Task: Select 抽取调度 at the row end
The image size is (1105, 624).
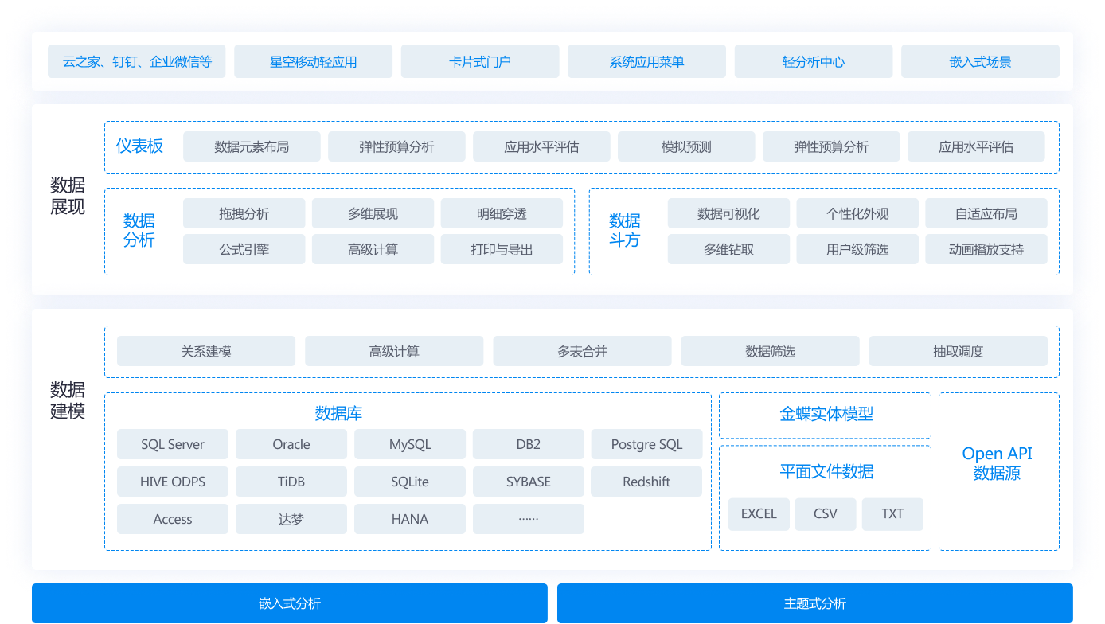Action: (959, 351)
